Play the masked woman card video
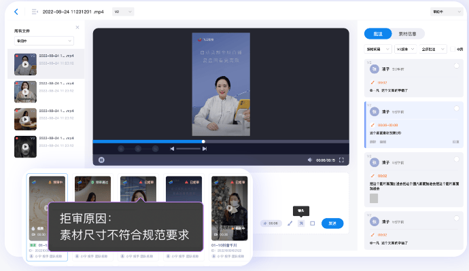This screenshot has width=469, height=271. (230, 208)
